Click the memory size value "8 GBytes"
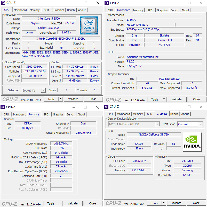The height and width of the screenshot is (207, 207). (x=28, y=128)
